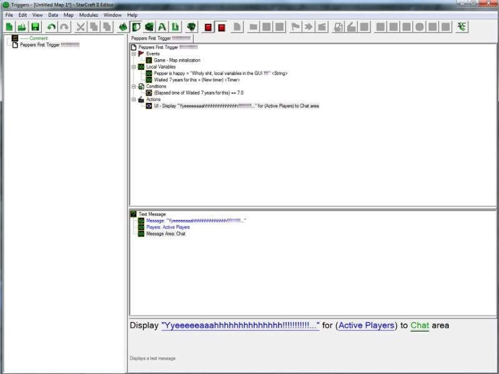The image size is (499, 374).
Task: Collapse the Conditions node
Action: (134, 86)
